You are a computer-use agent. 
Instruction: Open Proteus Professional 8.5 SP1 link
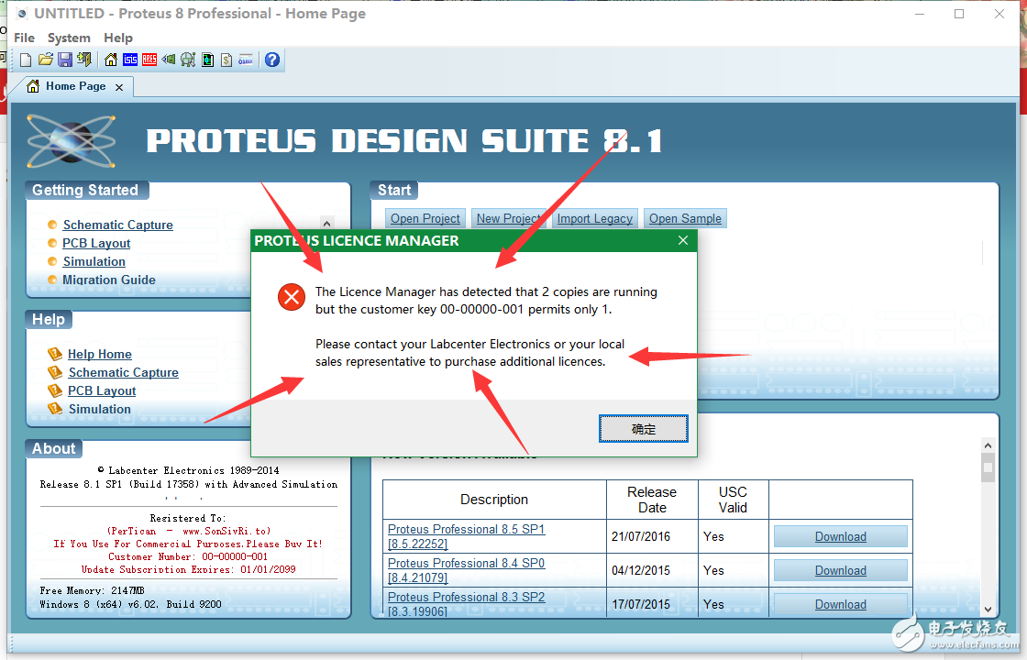coord(466,536)
